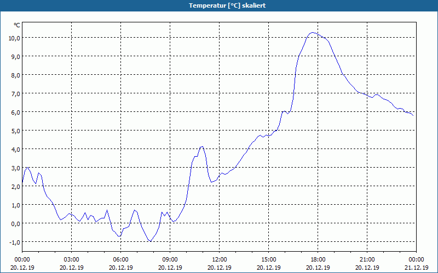Image resolution: width=438 pixels, height=273 pixels.
Task: Click the 15:00 time label
Action: 268,260
